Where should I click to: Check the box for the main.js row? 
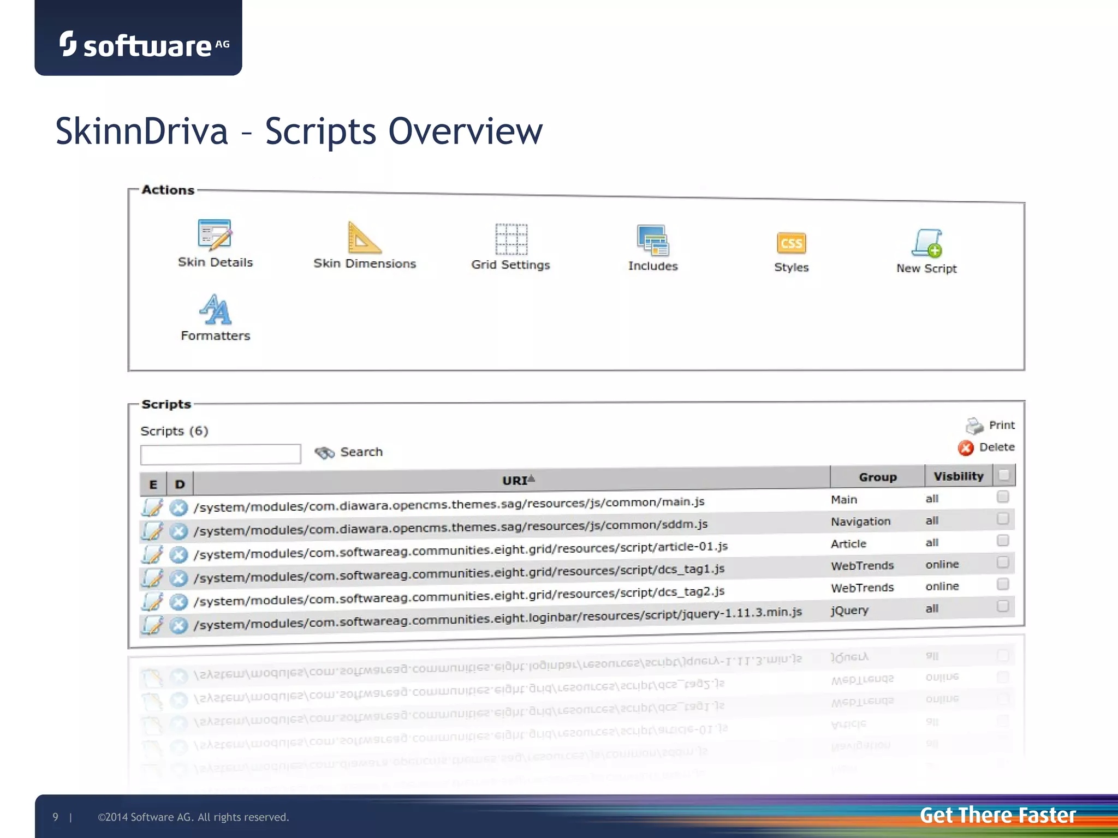click(x=1003, y=496)
